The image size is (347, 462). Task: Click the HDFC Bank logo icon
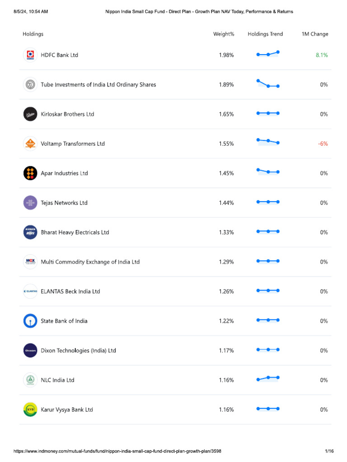30,55
